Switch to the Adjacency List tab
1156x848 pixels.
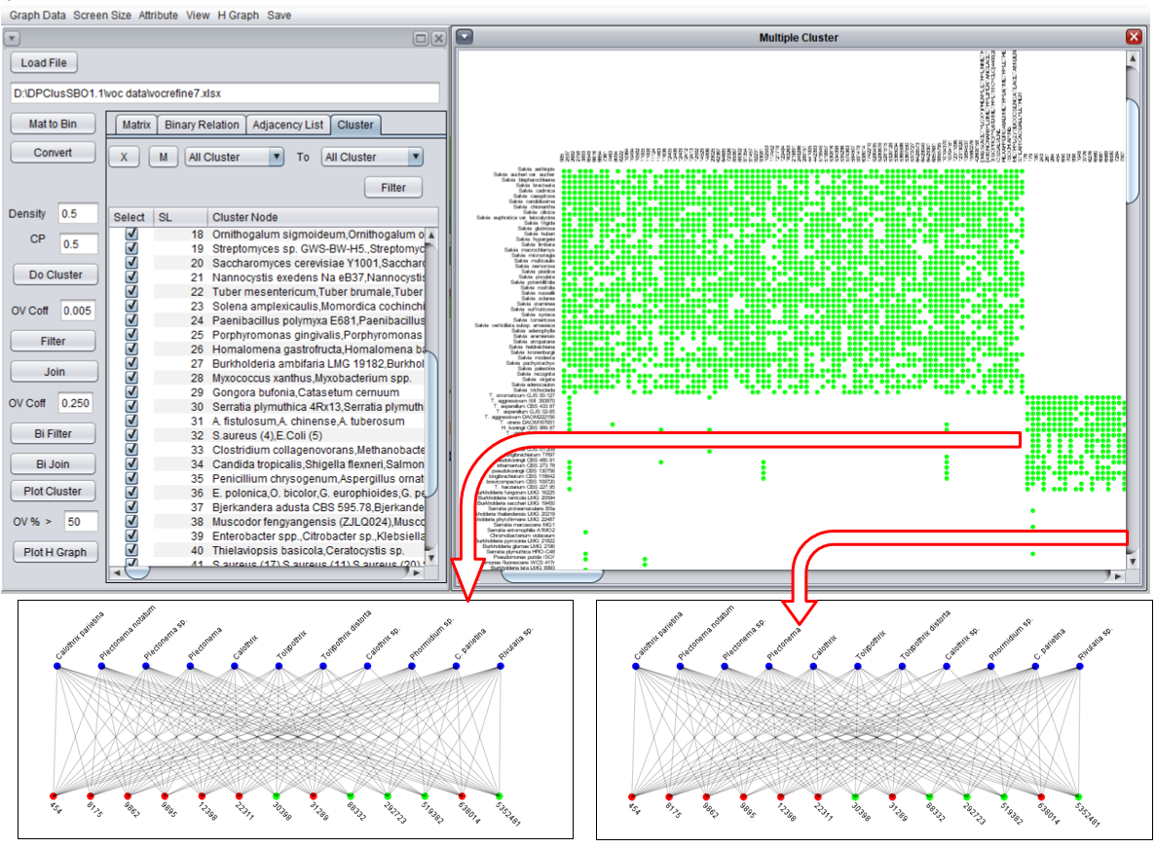pyautogui.click(x=287, y=125)
